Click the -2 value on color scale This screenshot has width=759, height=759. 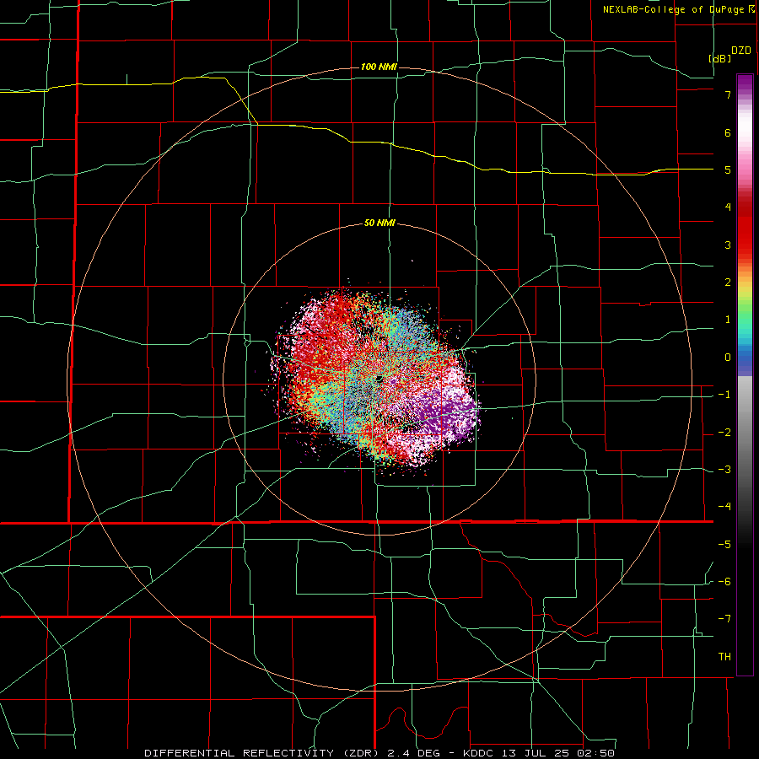[x=724, y=433]
